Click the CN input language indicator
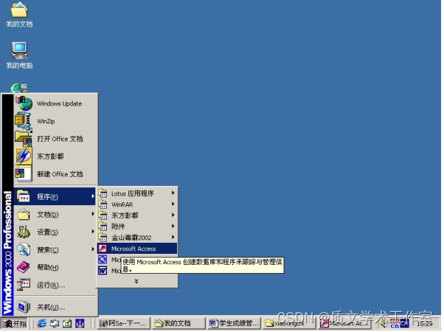Viewport: 444px width, 332px height. 395,323
